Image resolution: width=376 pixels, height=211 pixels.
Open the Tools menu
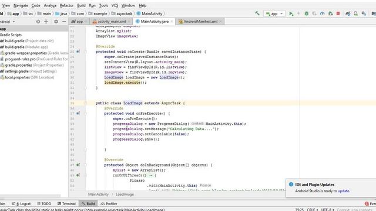click(103, 5)
